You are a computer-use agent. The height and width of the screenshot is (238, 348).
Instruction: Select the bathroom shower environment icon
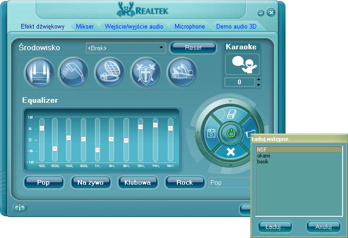click(x=74, y=72)
